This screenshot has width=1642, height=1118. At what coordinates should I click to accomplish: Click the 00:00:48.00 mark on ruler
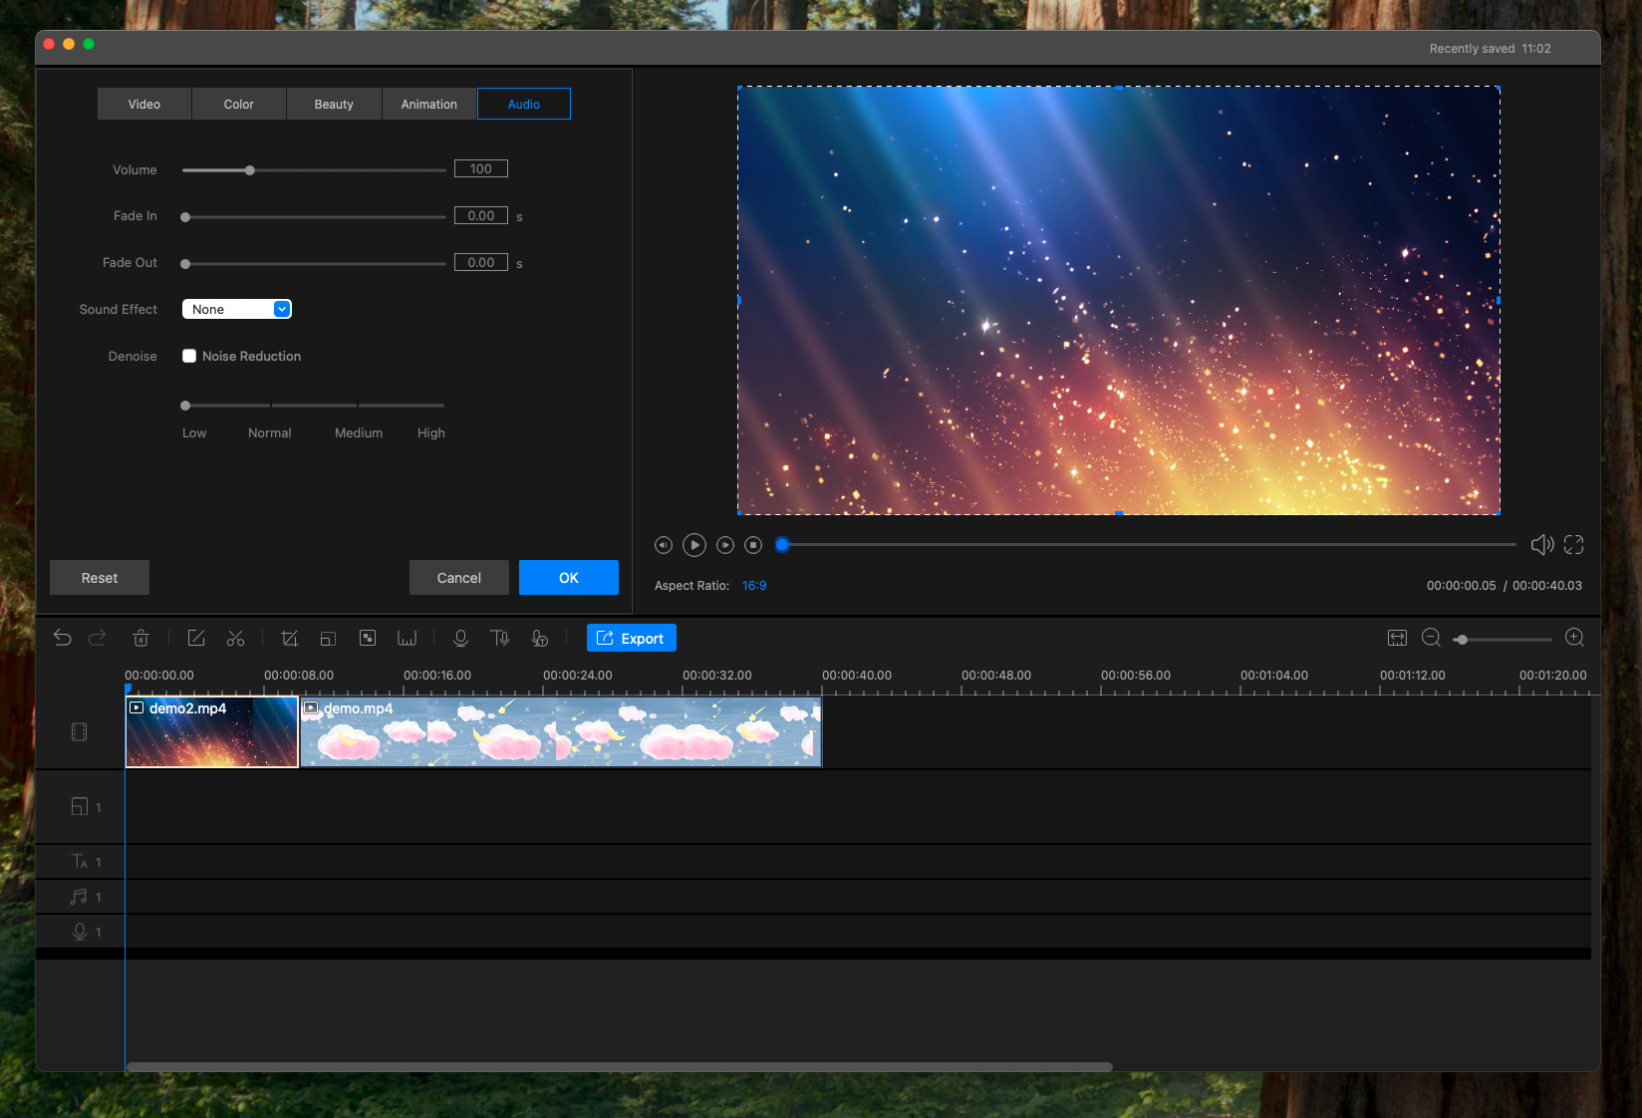pos(996,676)
